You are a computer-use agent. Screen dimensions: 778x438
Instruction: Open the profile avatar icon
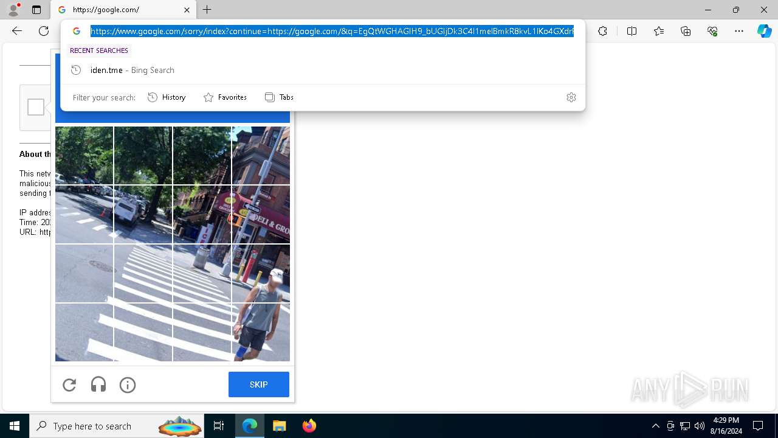(13, 10)
